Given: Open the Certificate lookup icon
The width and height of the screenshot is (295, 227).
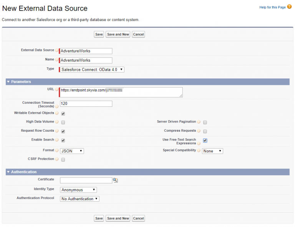Looking at the screenshot, I should tap(115, 180).
